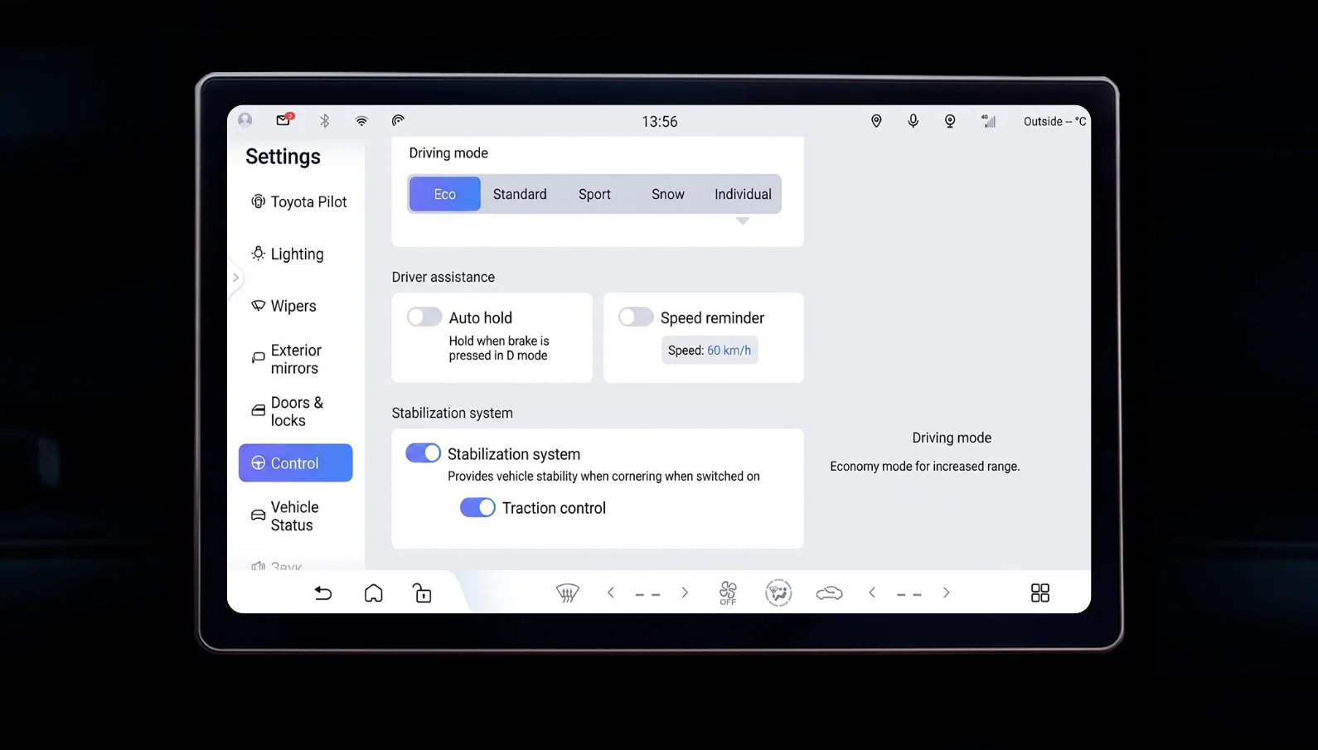Viewport: 1318px width, 750px height.
Task: Click the Lighting bulb icon
Action: [258, 254]
